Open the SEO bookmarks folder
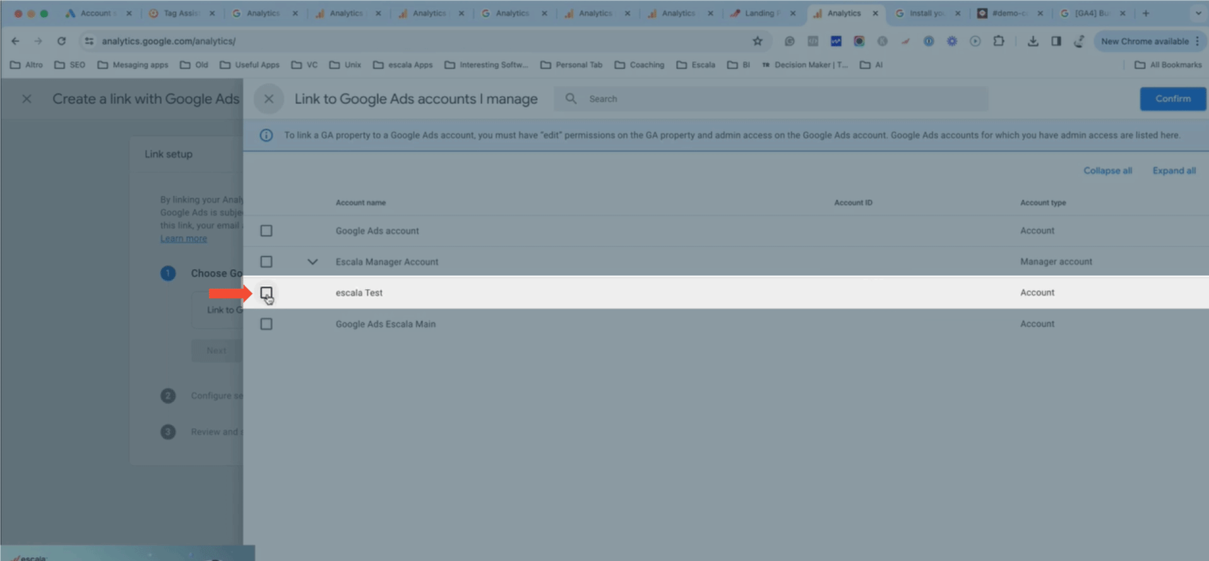This screenshot has width=1209, height=561. tap(70, 65)
